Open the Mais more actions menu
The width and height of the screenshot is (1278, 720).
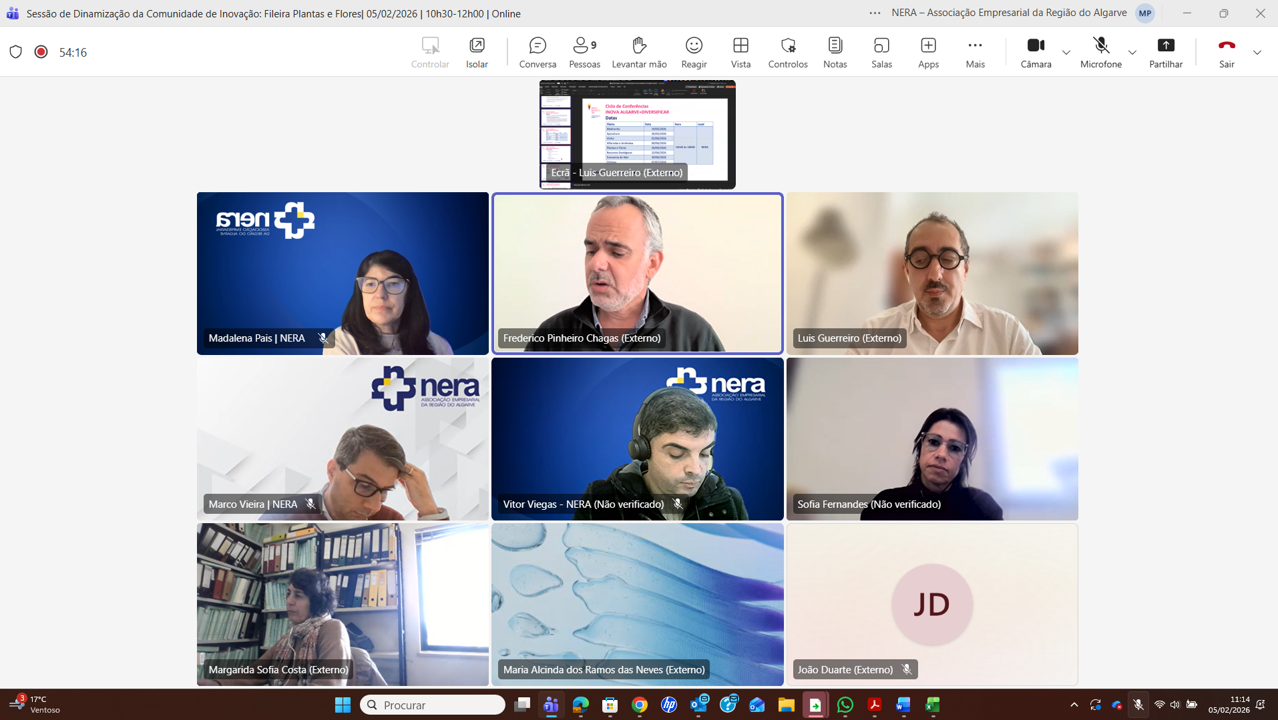point(975,52)
